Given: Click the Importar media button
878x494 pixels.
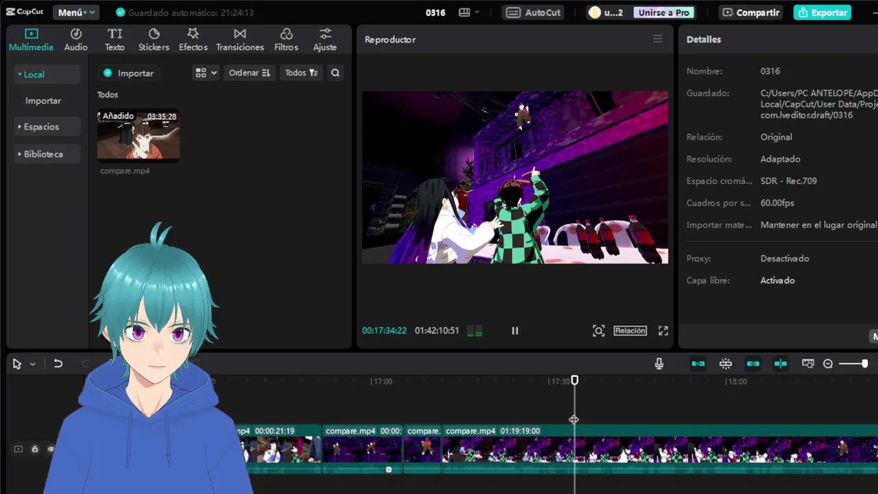Looking at the screenshot, I should pos(128,73).
